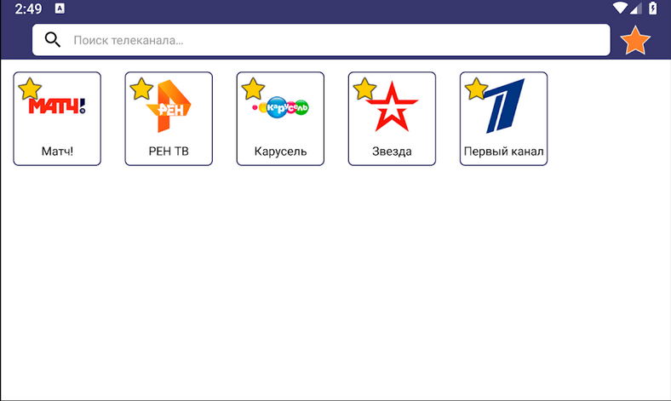
Task: Open the Карусель colorful logo
Action: point(282,108)
